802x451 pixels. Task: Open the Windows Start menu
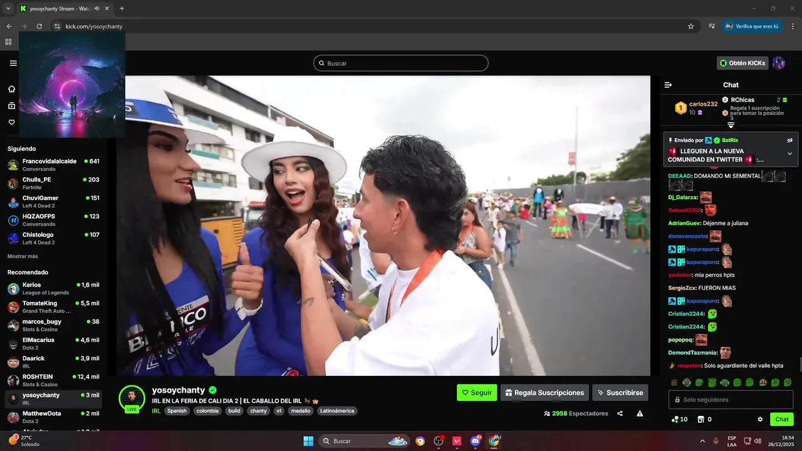[x=308, y=441]
